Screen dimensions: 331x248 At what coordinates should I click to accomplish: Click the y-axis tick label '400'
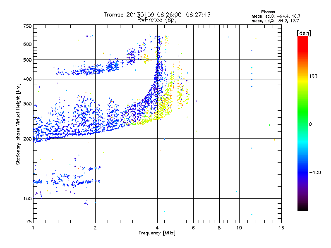[x=27, y=79]
